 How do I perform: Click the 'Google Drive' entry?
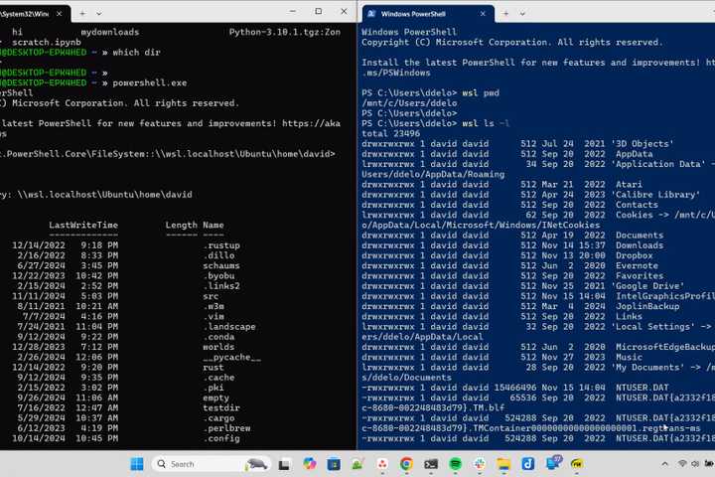[649, 286]
